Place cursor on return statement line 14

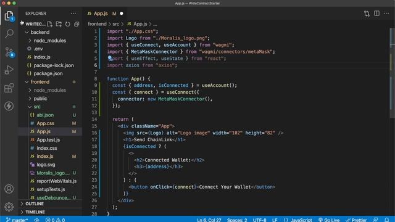(x=123, y=119)
